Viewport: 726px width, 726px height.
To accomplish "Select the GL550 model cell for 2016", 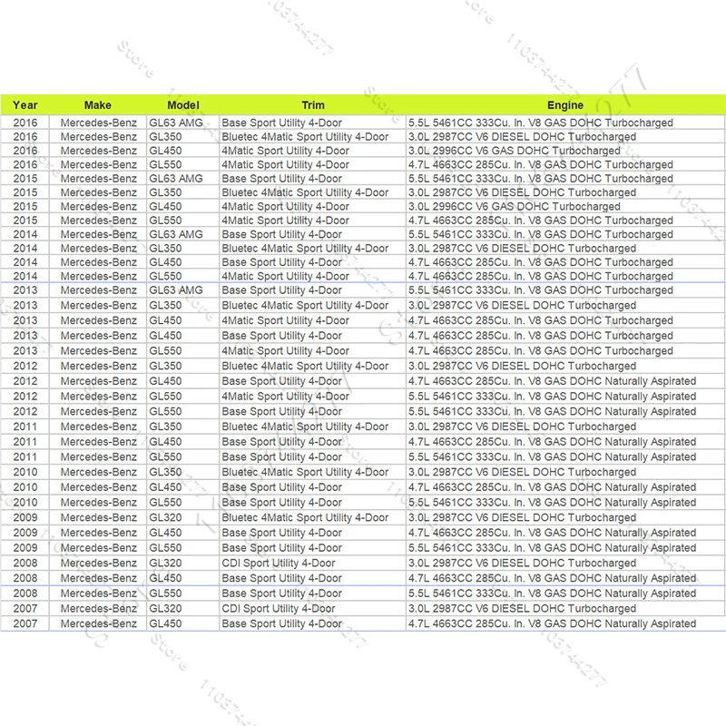I will coord(183,164).
